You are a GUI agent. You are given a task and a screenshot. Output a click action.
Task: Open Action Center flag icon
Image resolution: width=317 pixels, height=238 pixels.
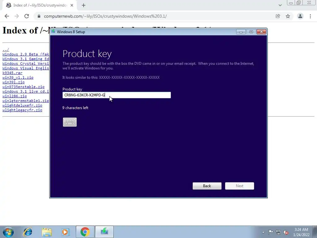(x=271, y=232)
